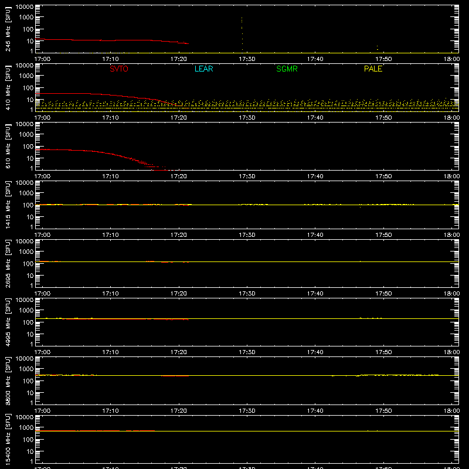Click the 17:10 time label of the 1415 MHz plot
Image resolution: width=469 pixels, height=469 pixels.
(110, 235)
